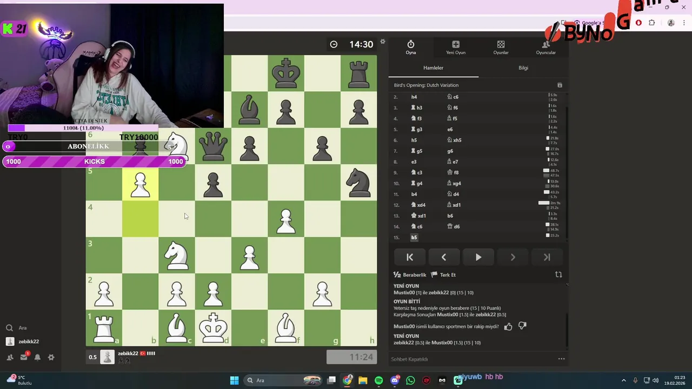Click the browser extensions puzzle icon
The image size is (692, 389).
[x=652, y=23]
